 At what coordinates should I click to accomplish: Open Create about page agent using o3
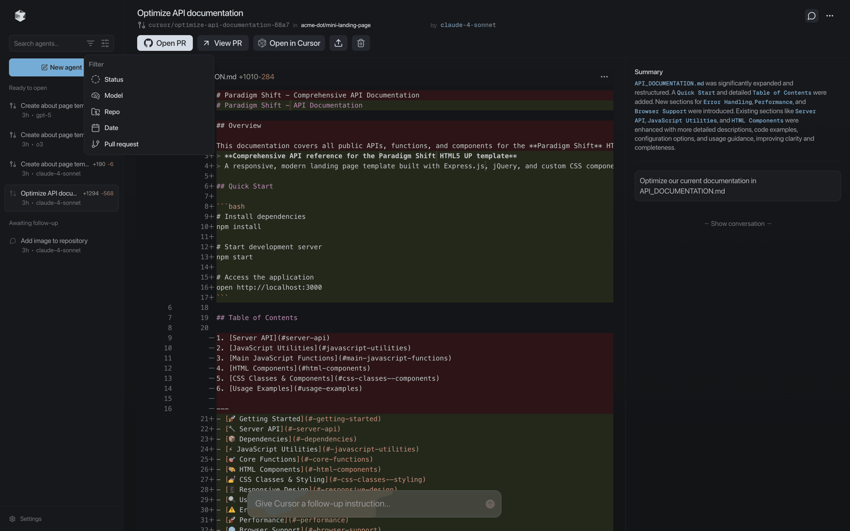[46, 139]
